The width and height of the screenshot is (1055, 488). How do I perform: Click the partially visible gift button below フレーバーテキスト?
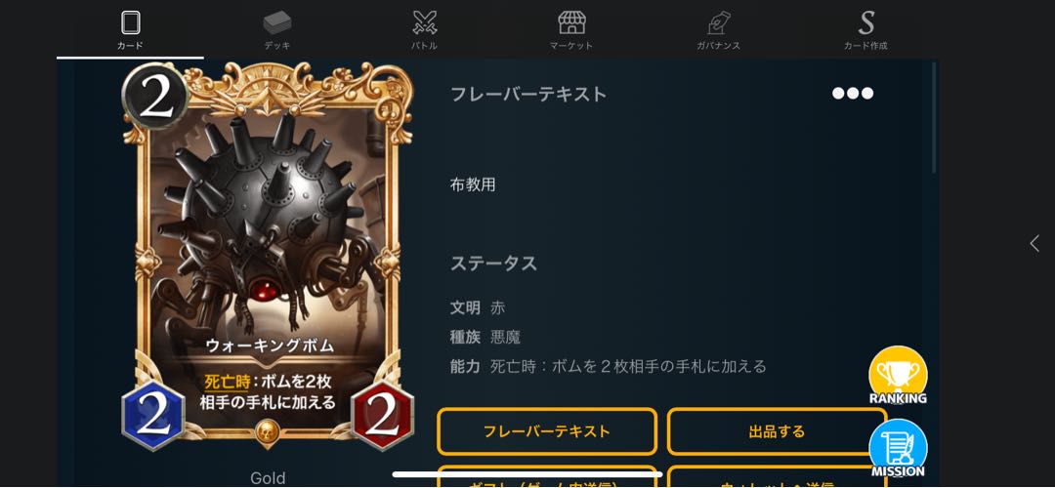click(x=546, y=476)
